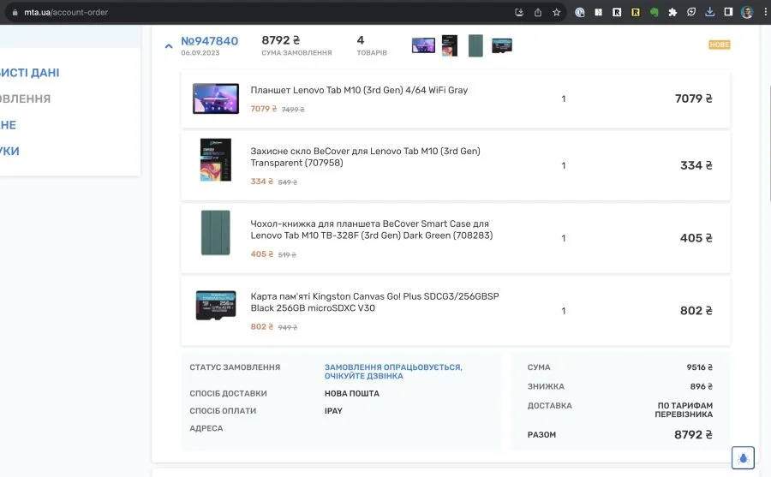Click the install app icon in address bar
Image resolution: width=771 pixels, height=477 pixels.
(519, 12)
